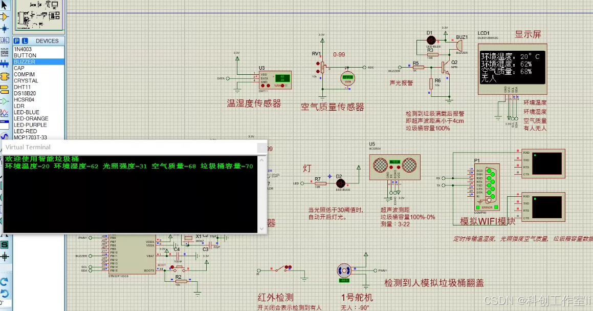Viewport: 593px width, 311px height.
Task: Click the LCD1 OLED display screen
Action: click(x=513, y=68)
